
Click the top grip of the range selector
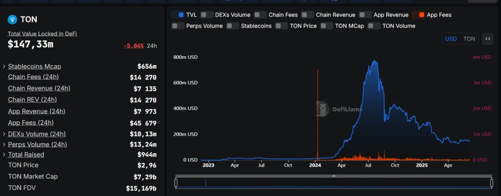pyautogui.click(x=333, y=176)
